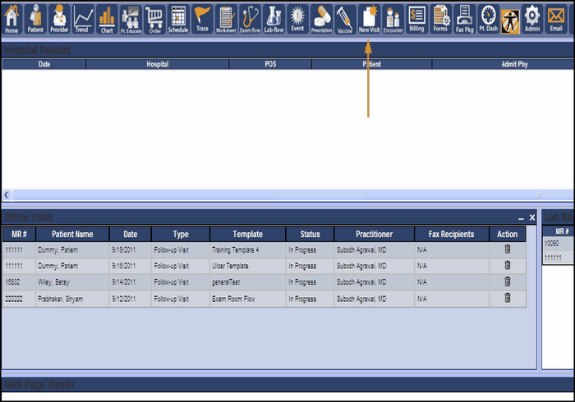Open the Schedule calendar icon
Viewport: 575px width, 402px height.
click(178, 19)
